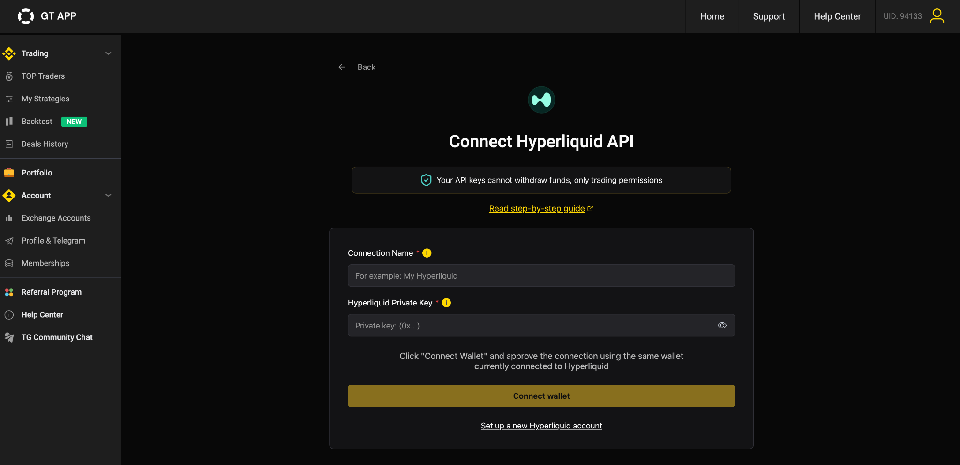Click the Account user diamond icon

point(9,195)
